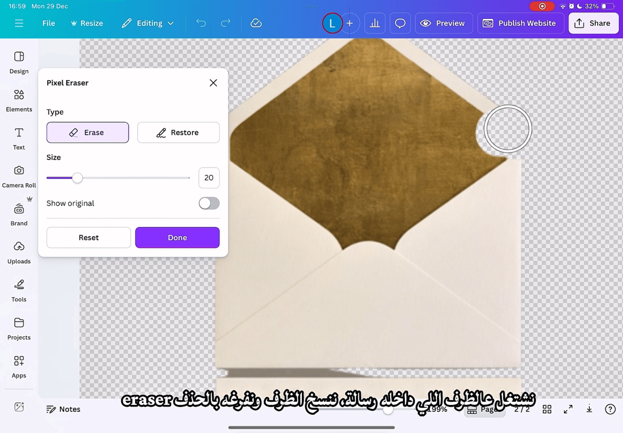623x433 pixels.
Task: Redo the last action
Action: click(226, 23)
